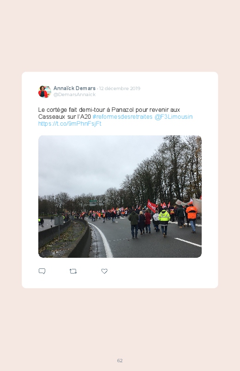Screen dimensions: 240x371
Task: Click the reply speech bubble icon
Action: 42,271
